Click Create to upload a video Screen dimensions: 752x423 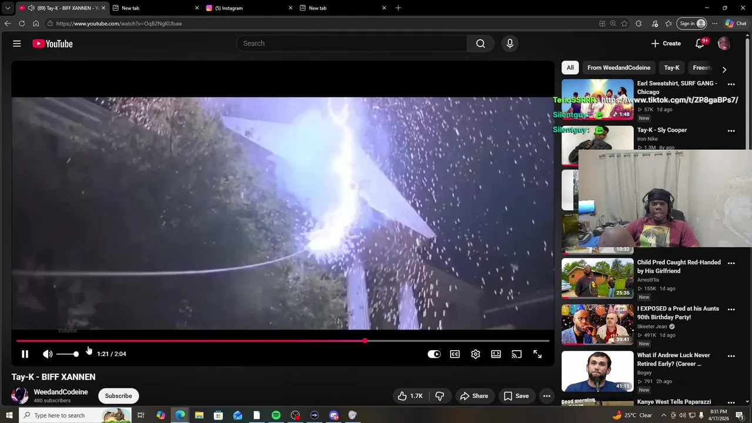point(666,43)
